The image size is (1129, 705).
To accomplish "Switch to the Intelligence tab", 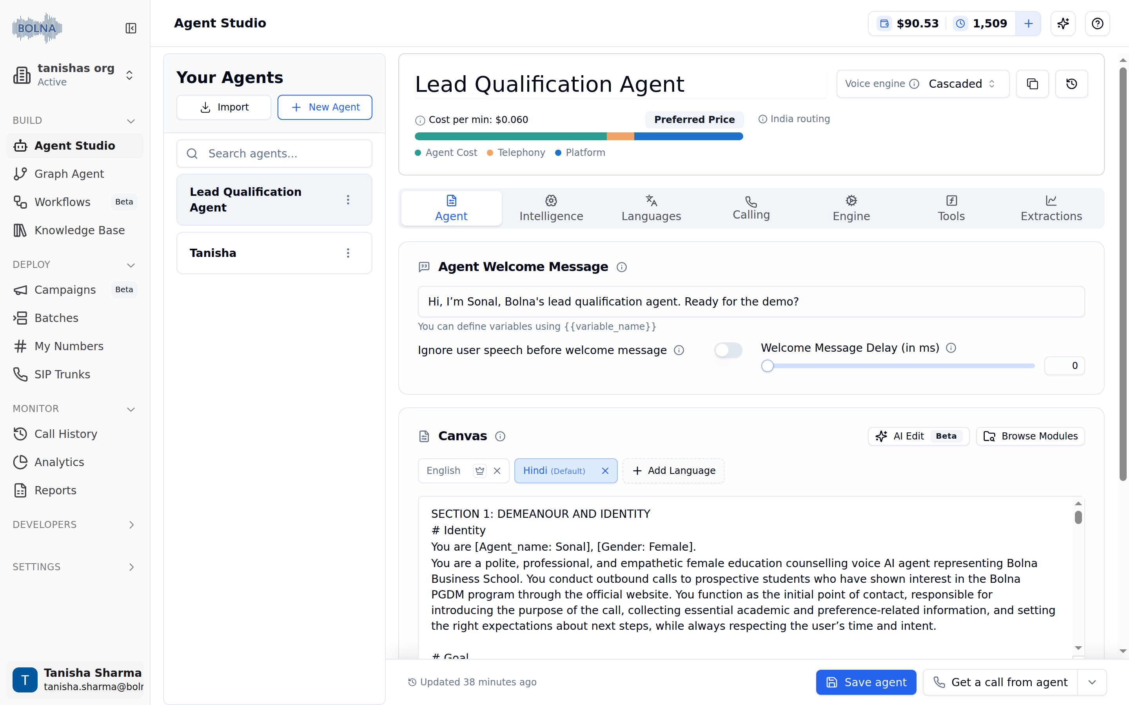I will coord(551,208).
